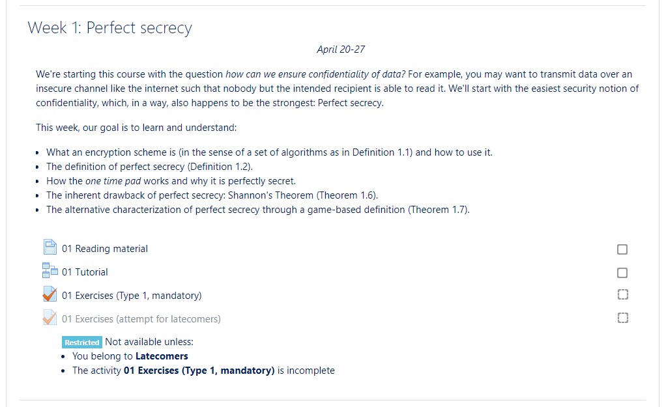Click the 01 Tutorial lesson icon

(50, 271)
